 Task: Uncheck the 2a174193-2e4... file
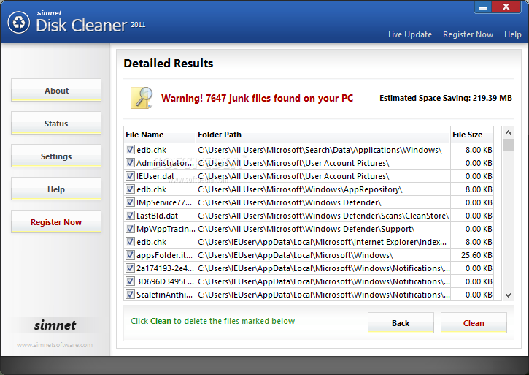click(x=130, y=268)
